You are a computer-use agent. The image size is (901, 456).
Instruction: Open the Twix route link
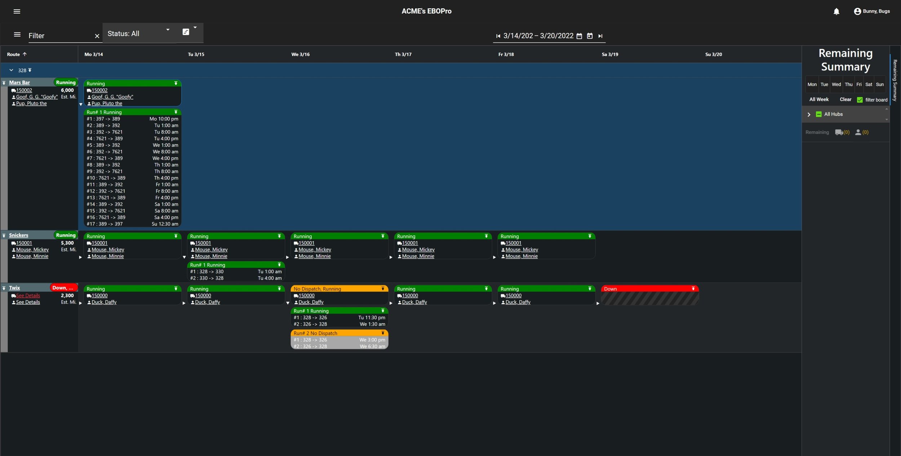click(14, 288)
